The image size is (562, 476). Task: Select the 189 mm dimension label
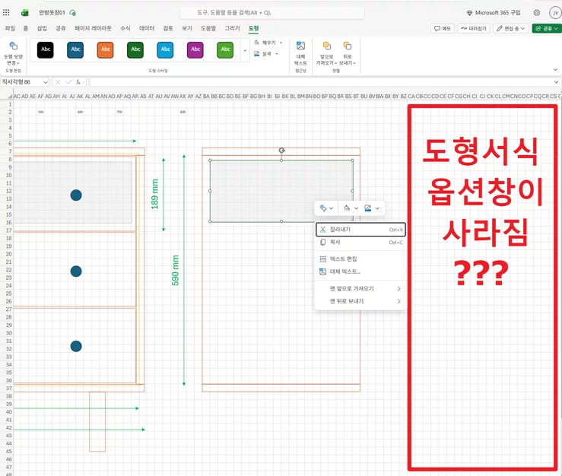(x=154, y=194)
